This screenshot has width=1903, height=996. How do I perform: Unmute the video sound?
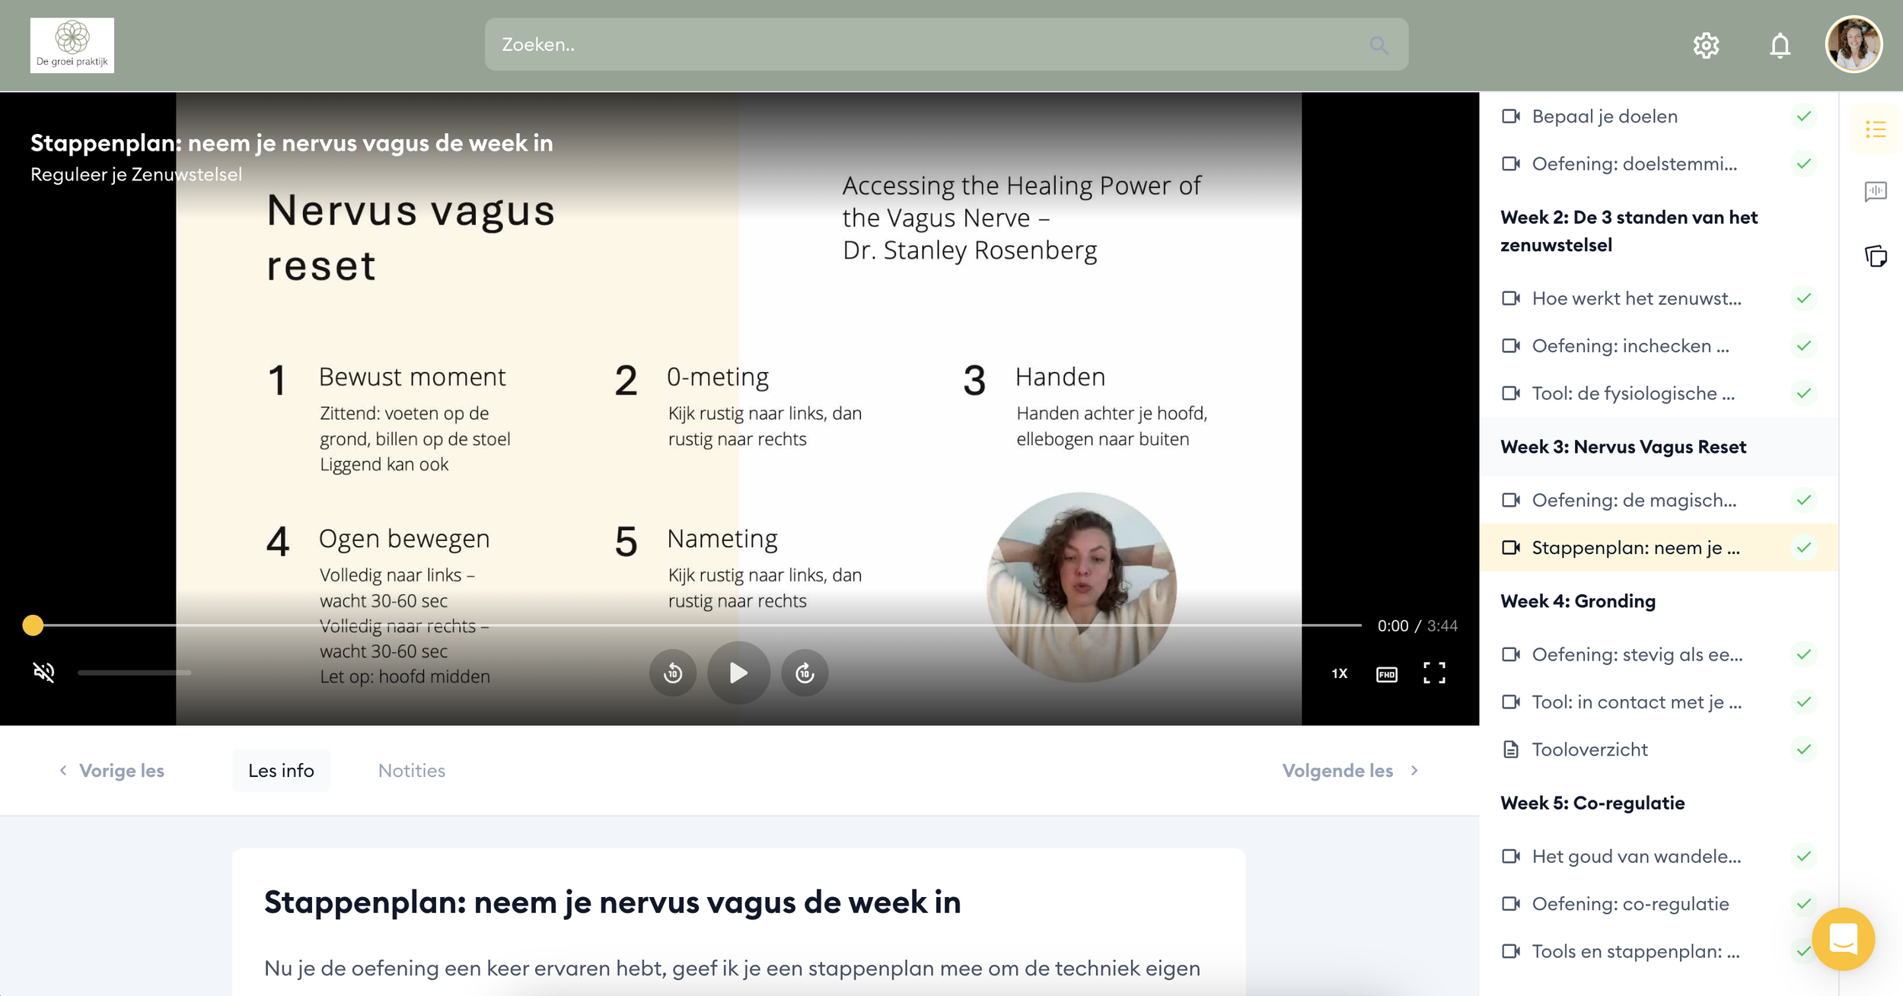pyautogui.click(x=44, y=672)
